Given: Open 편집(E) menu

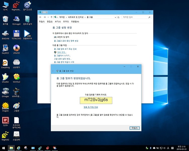Looking at the screenshot, I should coord(50,22).
